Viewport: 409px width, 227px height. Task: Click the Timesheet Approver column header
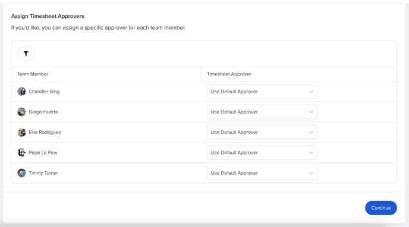pyautogui.click(x=229, y=74)
